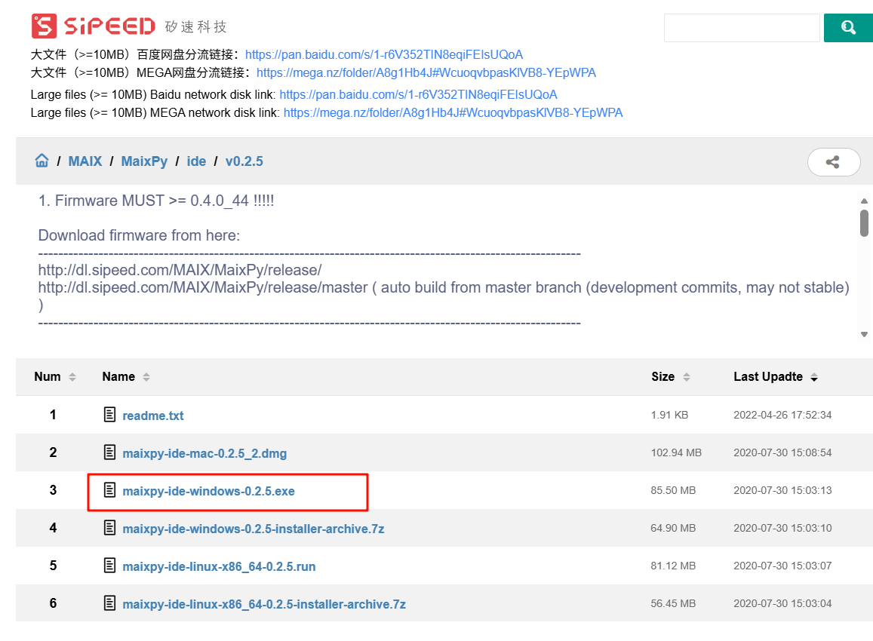Click the 81.12 MB size cell

673,566
